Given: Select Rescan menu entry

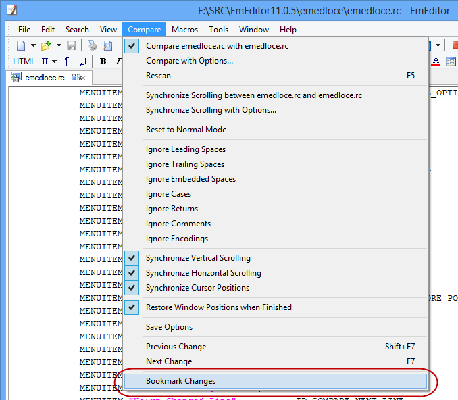Looking at the screenshot, I should pyautogui.click(x=276, y=76).
